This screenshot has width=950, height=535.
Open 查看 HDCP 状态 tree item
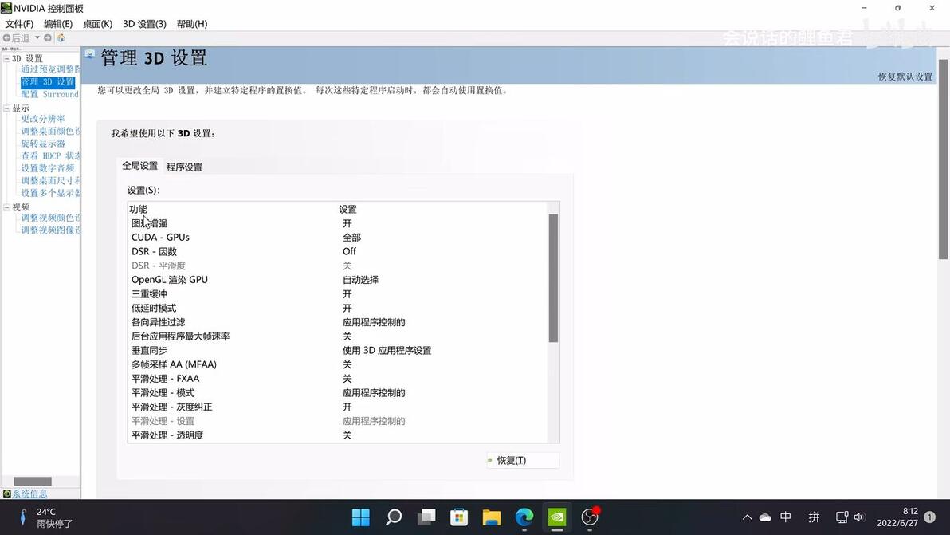(x=50, y=155)
